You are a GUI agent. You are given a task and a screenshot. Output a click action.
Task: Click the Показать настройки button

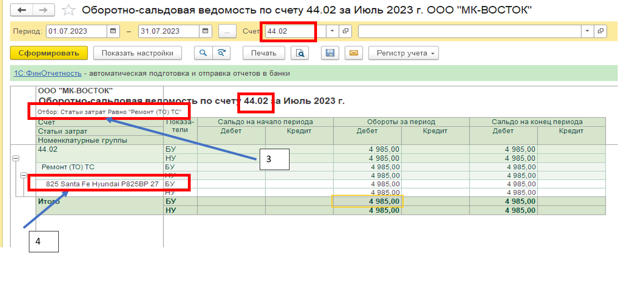[x=138, y=53]
